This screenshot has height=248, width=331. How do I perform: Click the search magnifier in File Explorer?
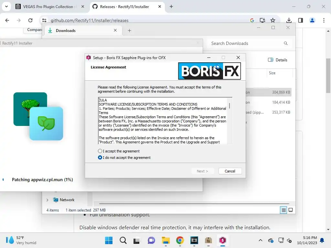pos(286,43)
